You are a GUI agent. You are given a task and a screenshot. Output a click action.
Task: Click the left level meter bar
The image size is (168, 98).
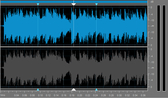(x=159, y=48)
